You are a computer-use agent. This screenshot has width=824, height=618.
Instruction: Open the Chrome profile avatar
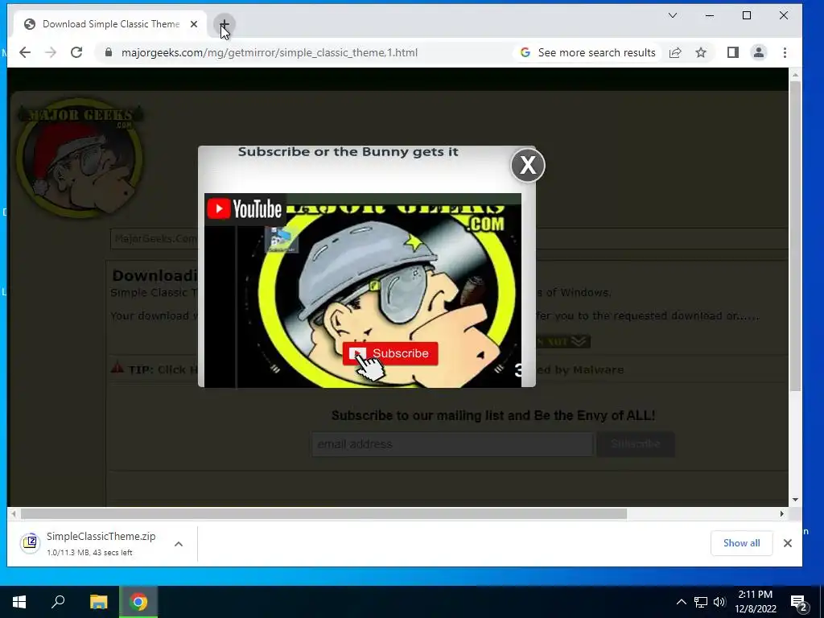(759, 52)
